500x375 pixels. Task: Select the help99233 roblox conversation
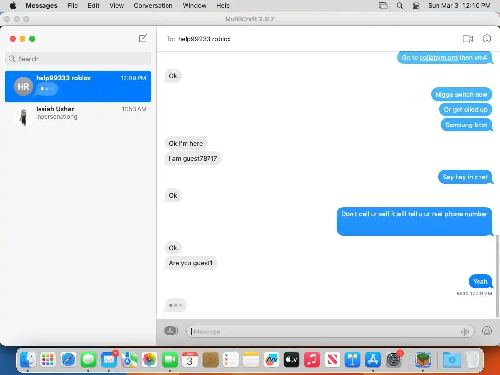[x=78, y=86]
